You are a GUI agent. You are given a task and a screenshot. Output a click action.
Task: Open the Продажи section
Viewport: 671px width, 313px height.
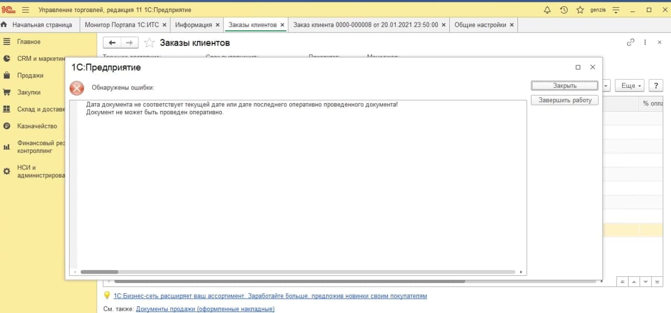(x=30, y=75)
